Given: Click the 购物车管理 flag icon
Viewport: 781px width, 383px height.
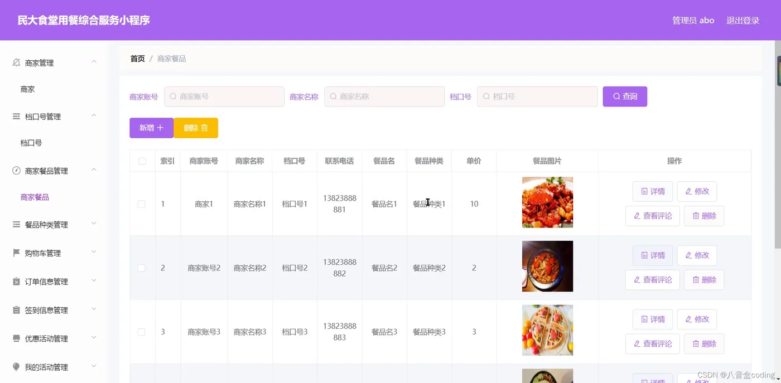Looking at the screenshot, I should click(16, 253).
